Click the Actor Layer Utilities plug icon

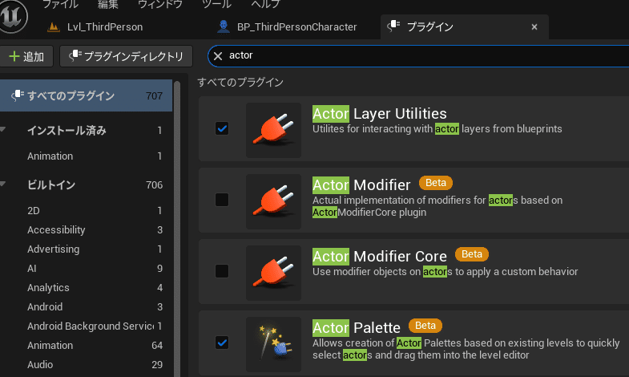[273, 130]
